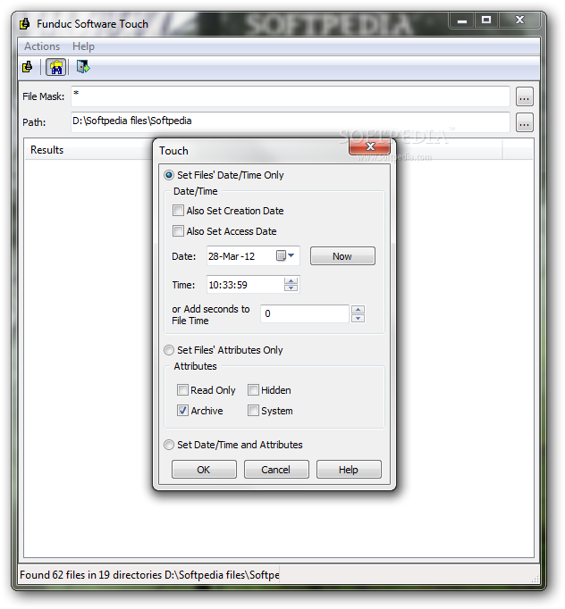Confirm with the OK button
This screenshot has height=609, width=565.
(x=204, y=470)
